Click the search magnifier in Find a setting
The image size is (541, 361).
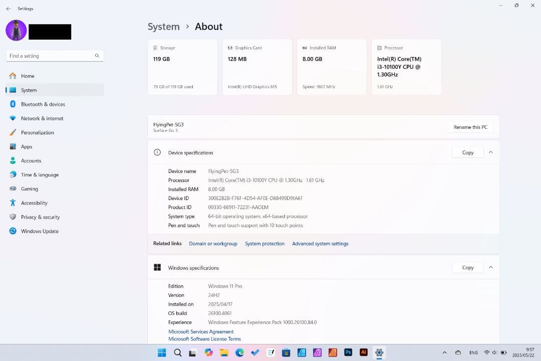pyautogui.click(x=97, y=56)
